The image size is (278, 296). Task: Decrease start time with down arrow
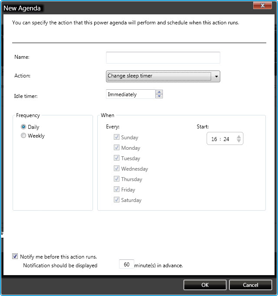(238, 141)
